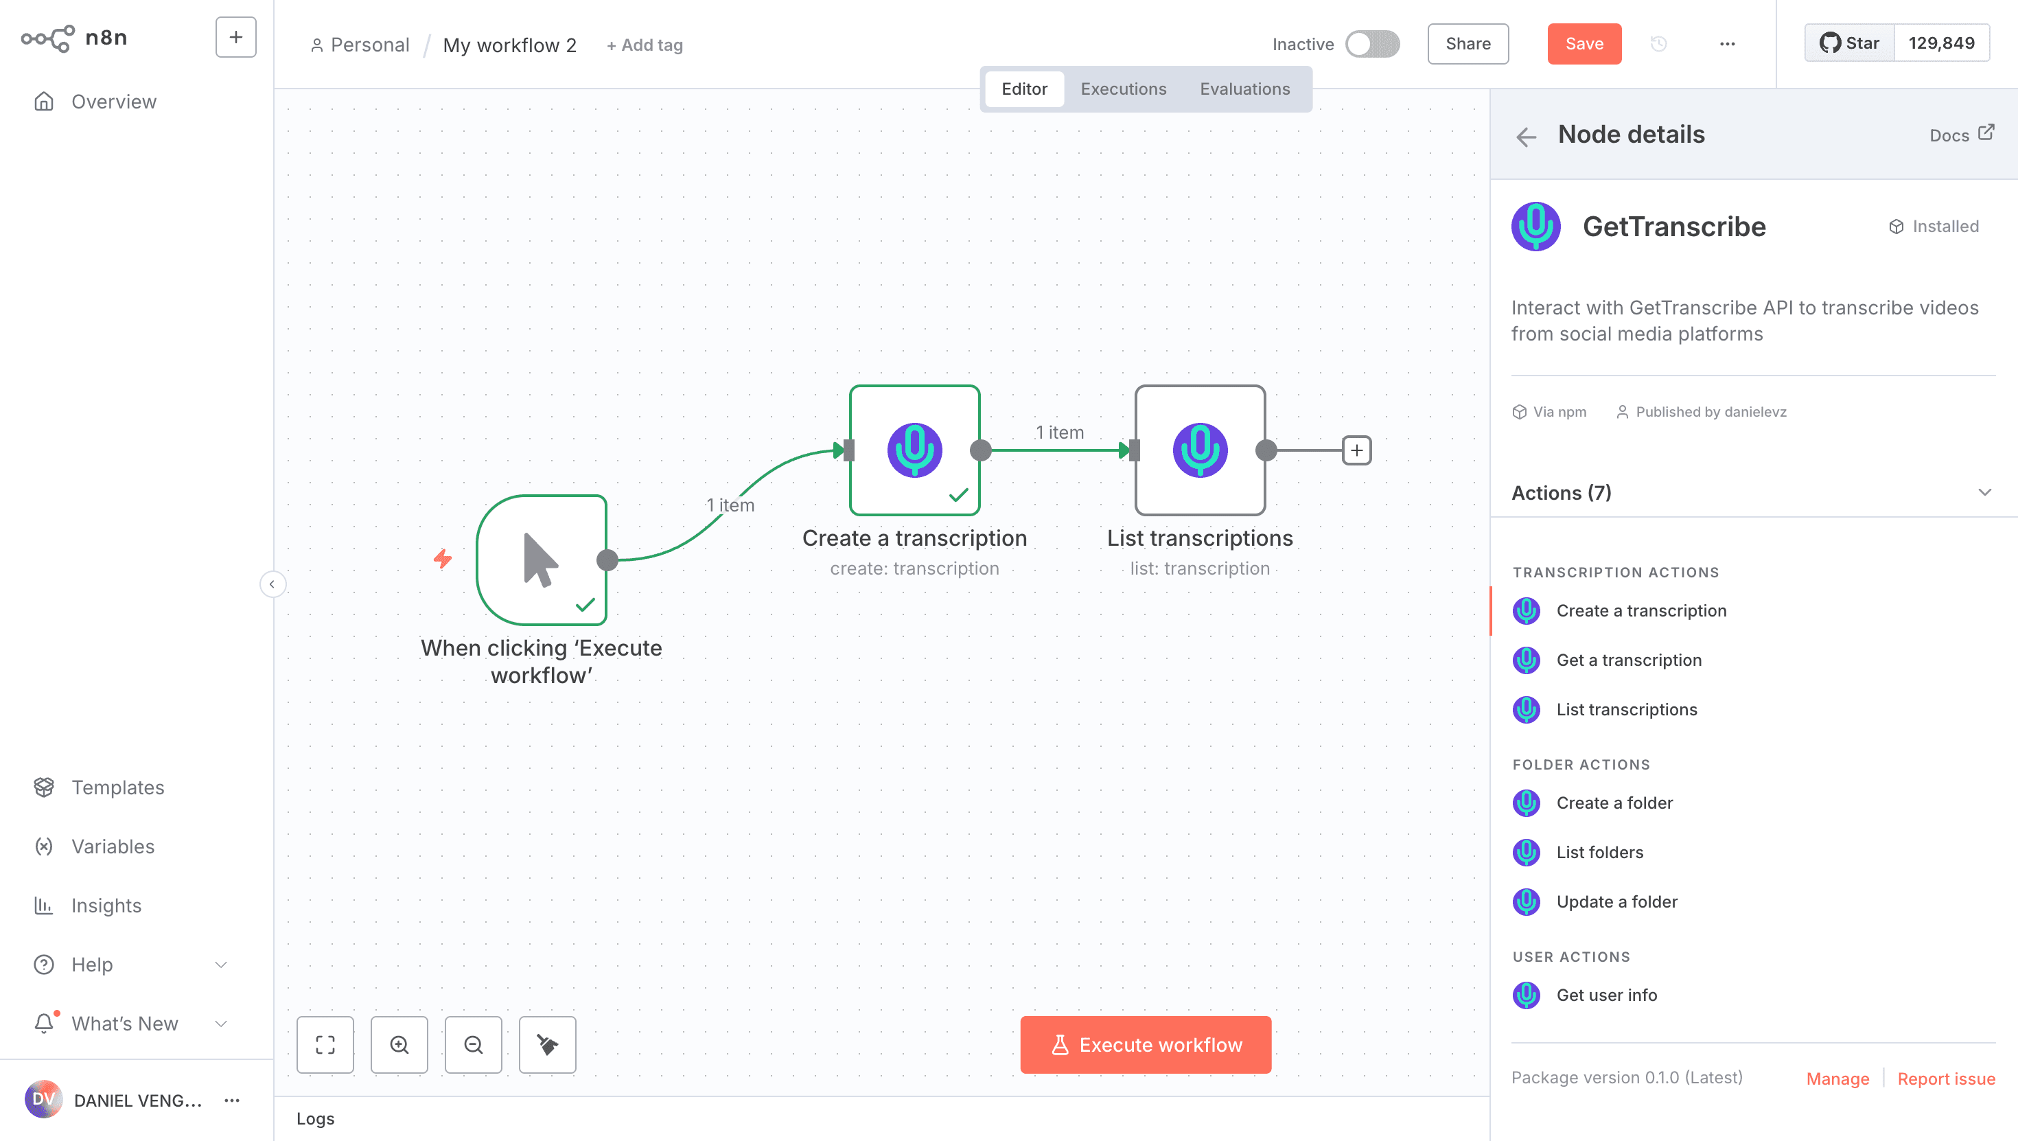Screen dimensions: 2018x1141
Task: Select the Get a transcription action
Action: (x=1628, y=660)
